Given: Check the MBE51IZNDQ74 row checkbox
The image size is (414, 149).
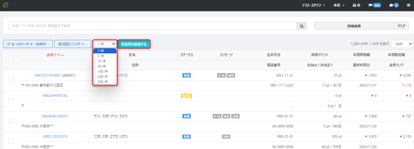Looking at the screenshot, I should pyautogui.click(x=11, y=141).
